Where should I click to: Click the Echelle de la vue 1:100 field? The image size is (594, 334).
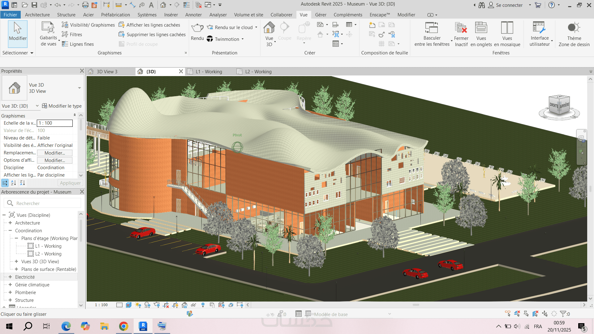point(55,123)
